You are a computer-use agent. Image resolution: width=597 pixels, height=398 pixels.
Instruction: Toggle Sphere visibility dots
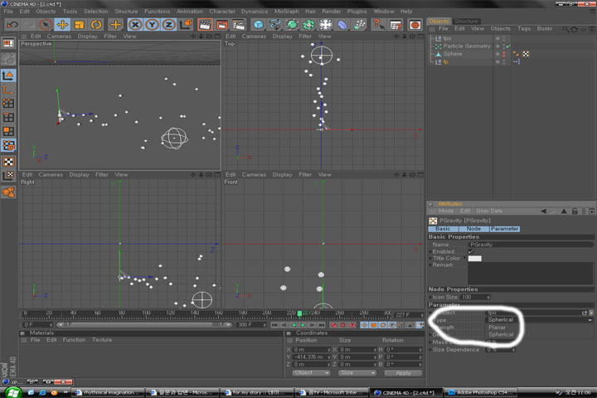pos(504,54)
